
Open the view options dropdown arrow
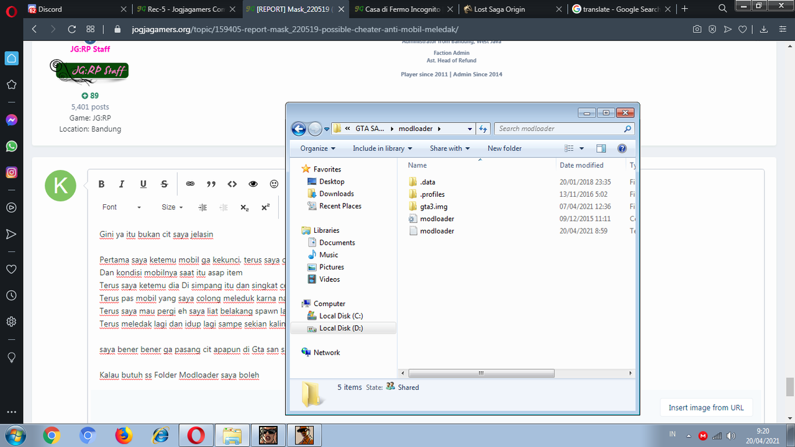coord(582,148)
